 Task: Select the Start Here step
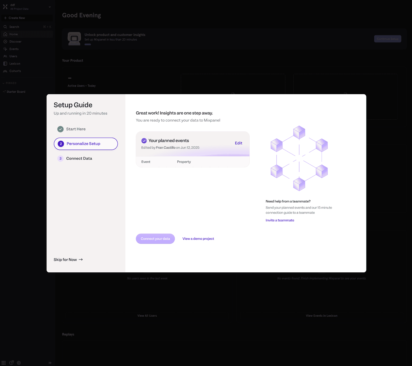point(76,129)
